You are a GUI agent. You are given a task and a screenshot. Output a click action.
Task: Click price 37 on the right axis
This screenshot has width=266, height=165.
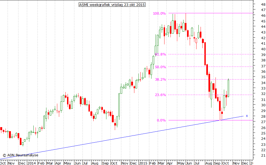click(x=263, y=66)
